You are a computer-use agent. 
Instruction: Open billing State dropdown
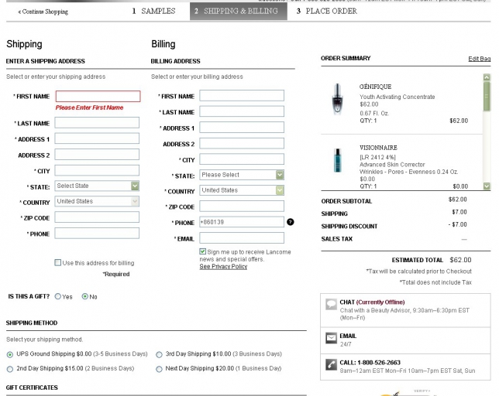coord(242,175)
